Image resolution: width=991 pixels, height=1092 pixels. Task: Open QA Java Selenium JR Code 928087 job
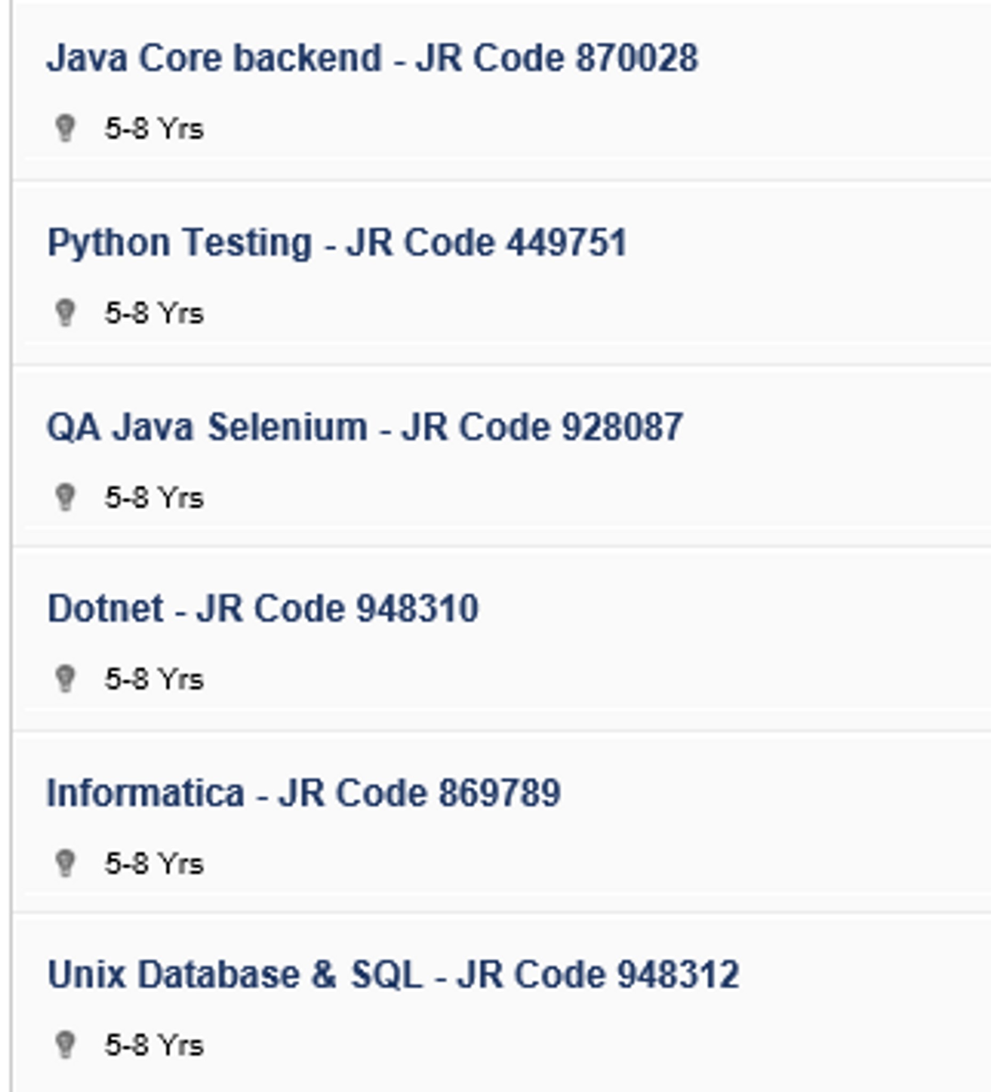[x=365, y=427]
